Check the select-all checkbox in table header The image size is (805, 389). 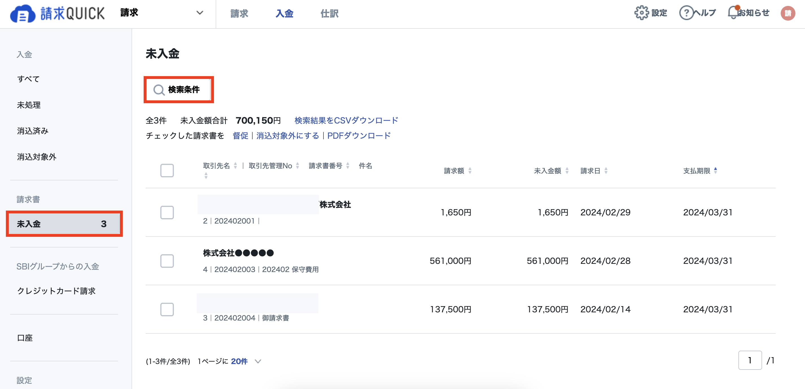167,171
